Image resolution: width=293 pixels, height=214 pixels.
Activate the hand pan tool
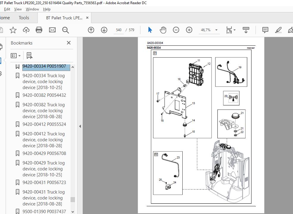tap(163, 30)
